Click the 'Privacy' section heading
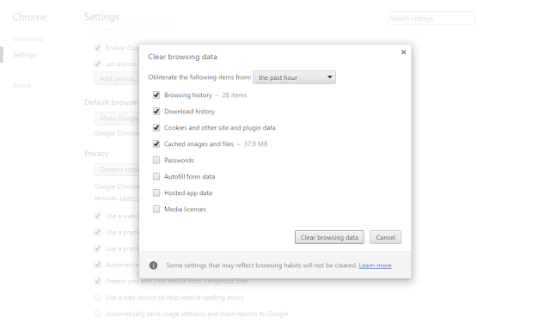 (x=96, y=154)
